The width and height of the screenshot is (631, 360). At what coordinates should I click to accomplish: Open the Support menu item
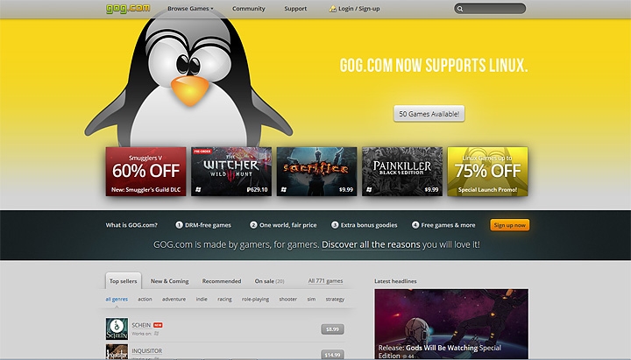point(295,9)
